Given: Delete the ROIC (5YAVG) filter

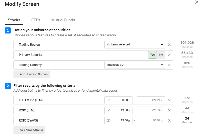Looking at the screenshot, I should [169, 121].
